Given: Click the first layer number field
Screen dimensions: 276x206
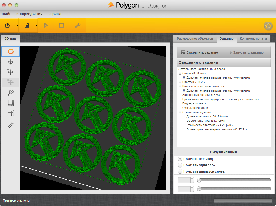Looking at the screenshot, I should click(184, 180).
